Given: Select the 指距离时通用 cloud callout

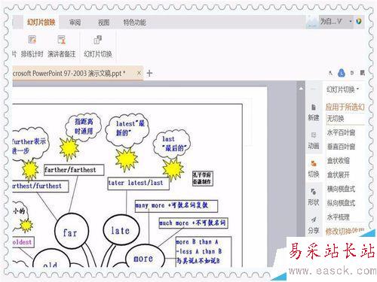Looking at the screenshot, I should click(84, 126).
